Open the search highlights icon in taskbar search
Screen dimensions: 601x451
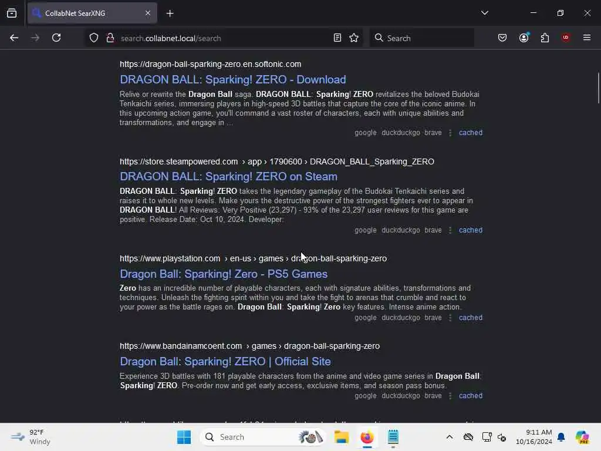coord(310,437)
